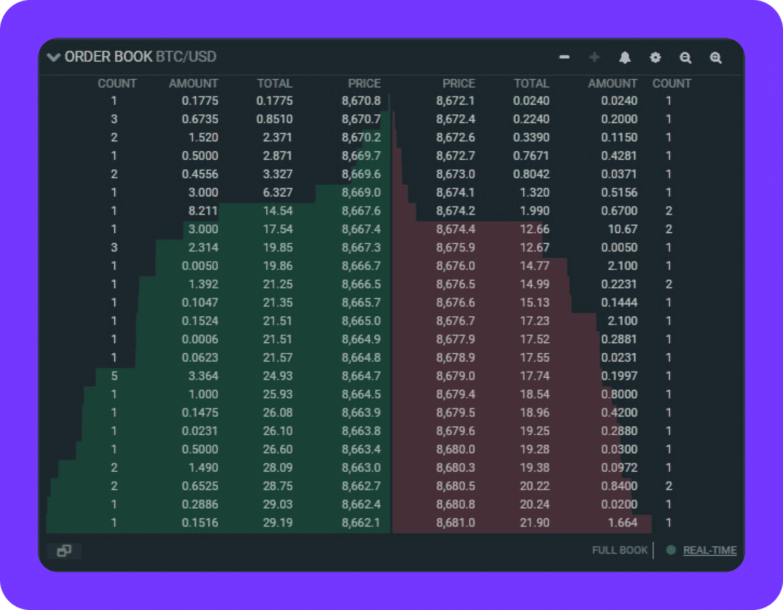Click ask amount 0.8400
The width and height of the screenshot is (783, 610).
click(x=619, y=486)
